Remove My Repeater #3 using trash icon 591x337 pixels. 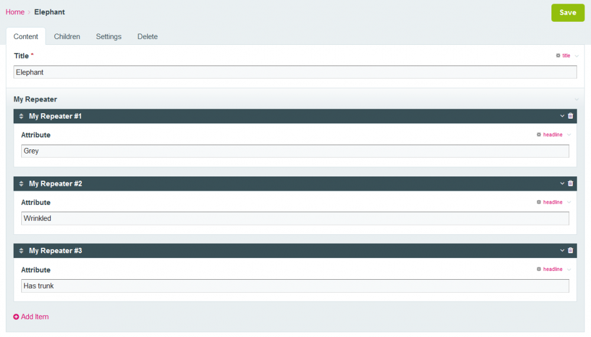[570, 251]
